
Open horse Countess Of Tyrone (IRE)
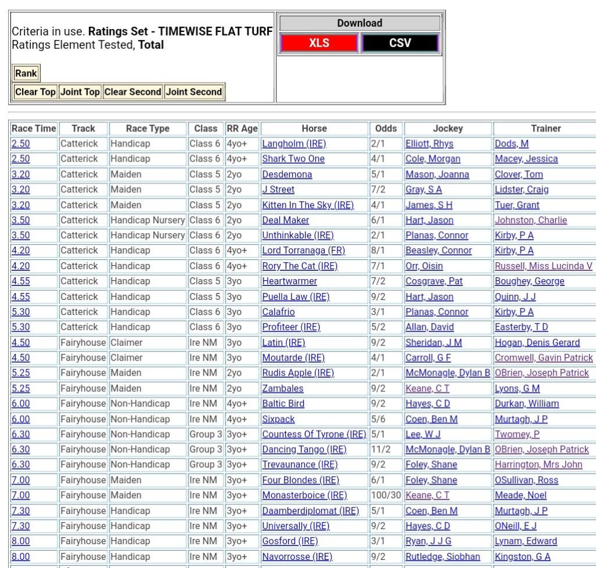coord(314,434)
